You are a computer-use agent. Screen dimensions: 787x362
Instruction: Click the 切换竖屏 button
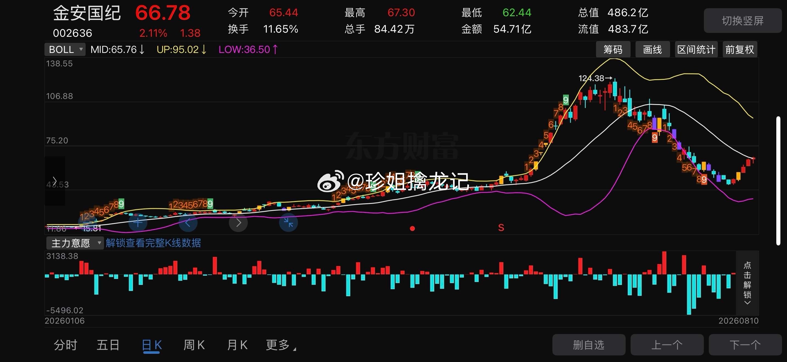point(743,21)
